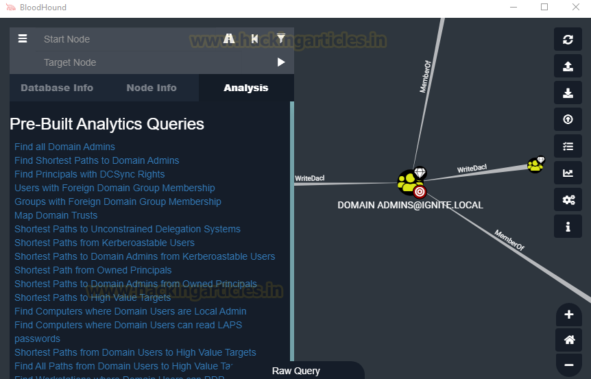Viewport: 591px width, 379px height.
Task: Expand the Raw Query panel
Action: pos(296,371)
